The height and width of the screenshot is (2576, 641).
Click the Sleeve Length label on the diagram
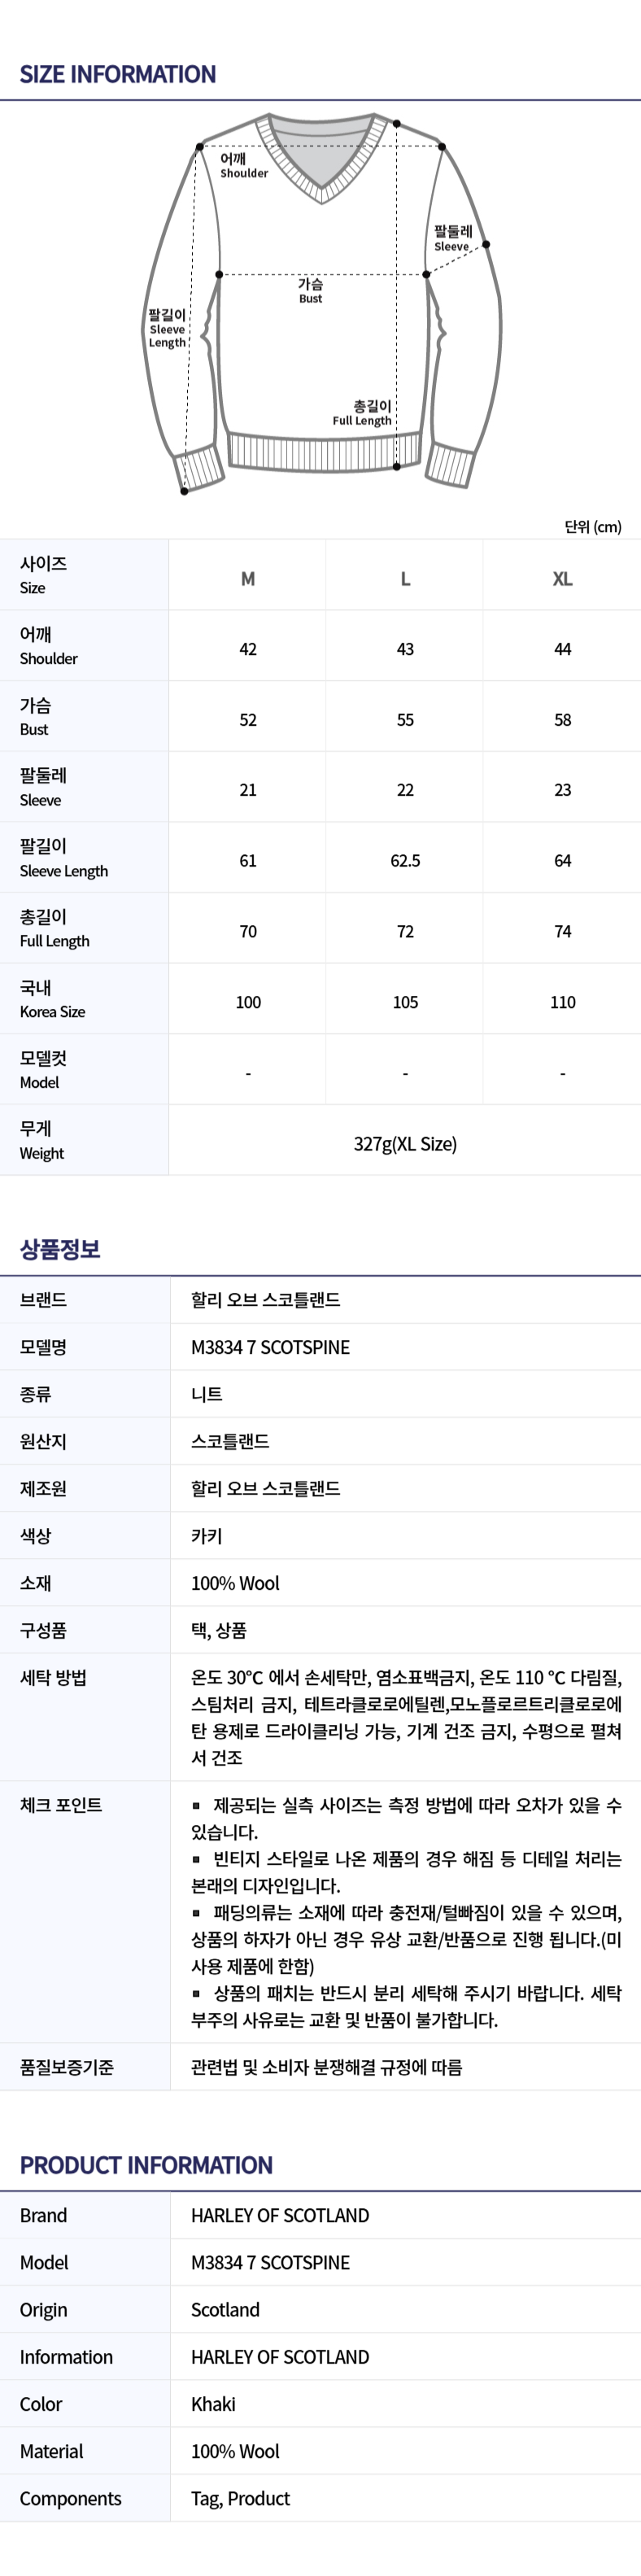(x=167, y=328)
